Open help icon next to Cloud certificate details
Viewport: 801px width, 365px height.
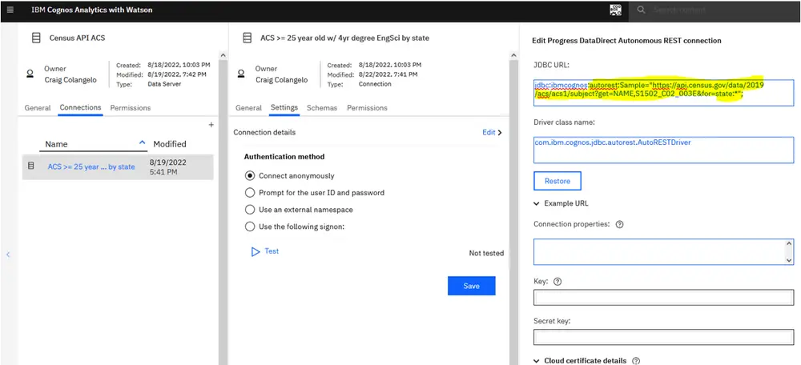tap(636, 360)
